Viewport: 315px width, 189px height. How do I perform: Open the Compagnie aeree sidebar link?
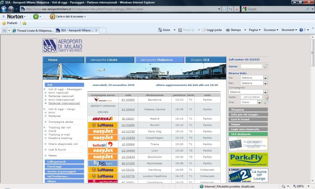point(61,122)
